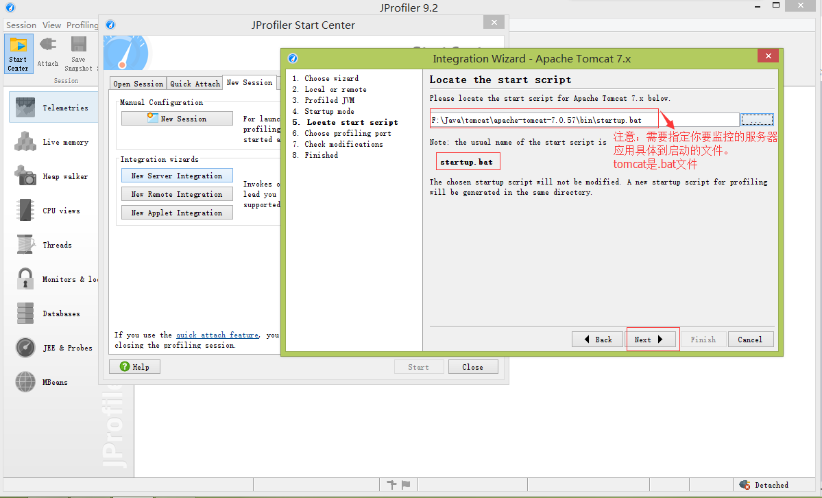Open the Heap walker camera icon
822x498 pixels.
click(x=25, y=176)
